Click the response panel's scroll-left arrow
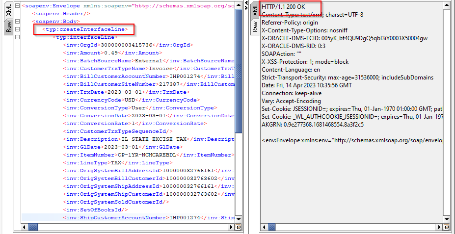This screenshot has height=234, width=455. click(x=264, y=228)
